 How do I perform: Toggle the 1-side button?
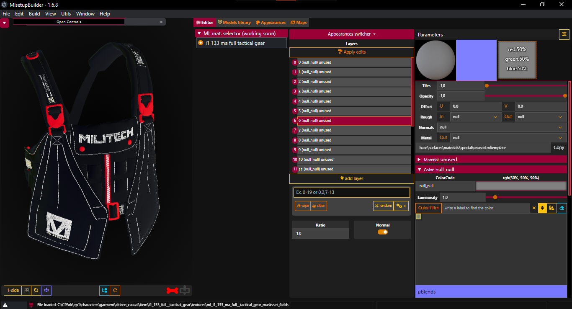pyautogui.click(x=13, y=290)
